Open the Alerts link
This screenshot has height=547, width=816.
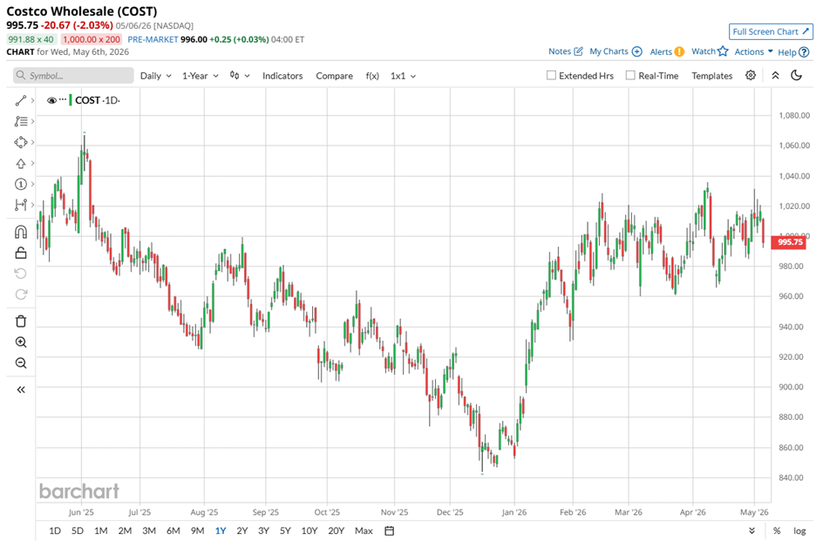click(x=667, y=51)
